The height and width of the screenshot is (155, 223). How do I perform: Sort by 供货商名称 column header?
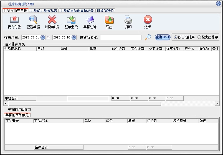20,49
